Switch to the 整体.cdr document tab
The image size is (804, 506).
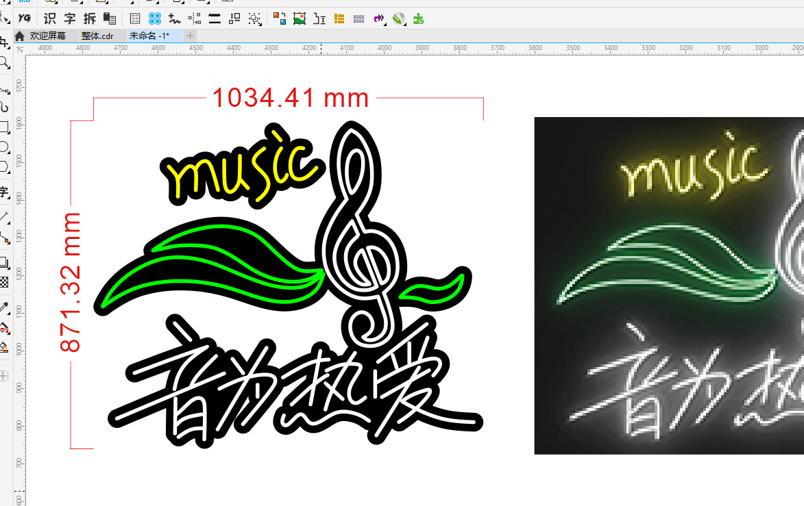[97, 36]
